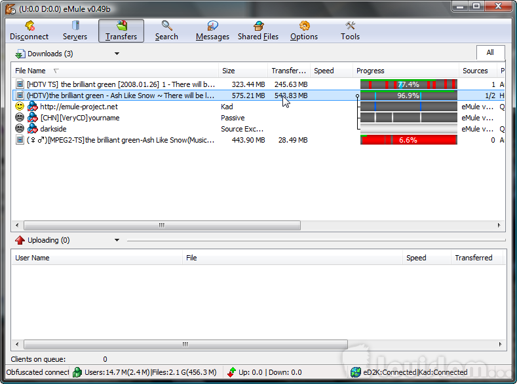Click the 77.4% progress bar

(x=408, y=84)
